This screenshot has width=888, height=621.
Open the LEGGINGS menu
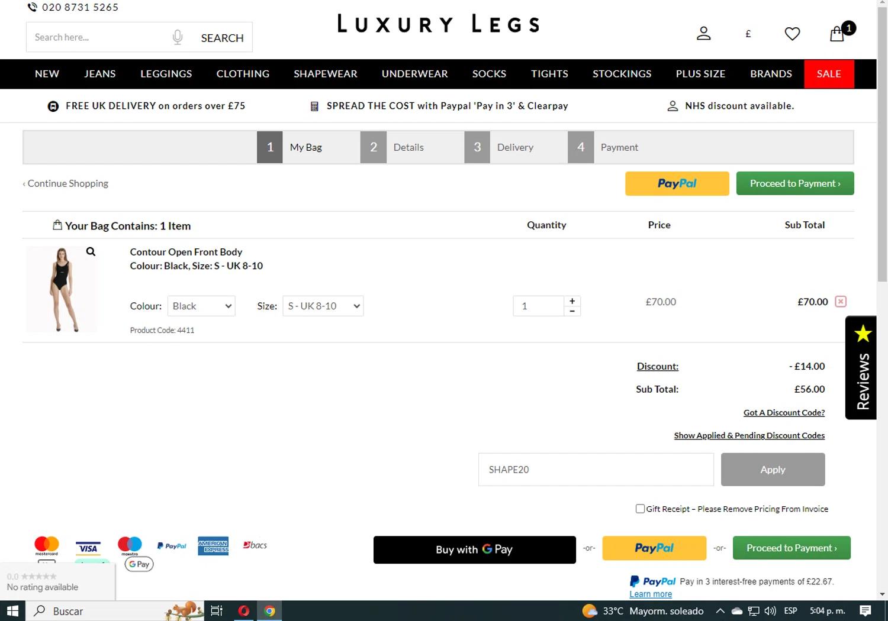(x=166, y=74)
